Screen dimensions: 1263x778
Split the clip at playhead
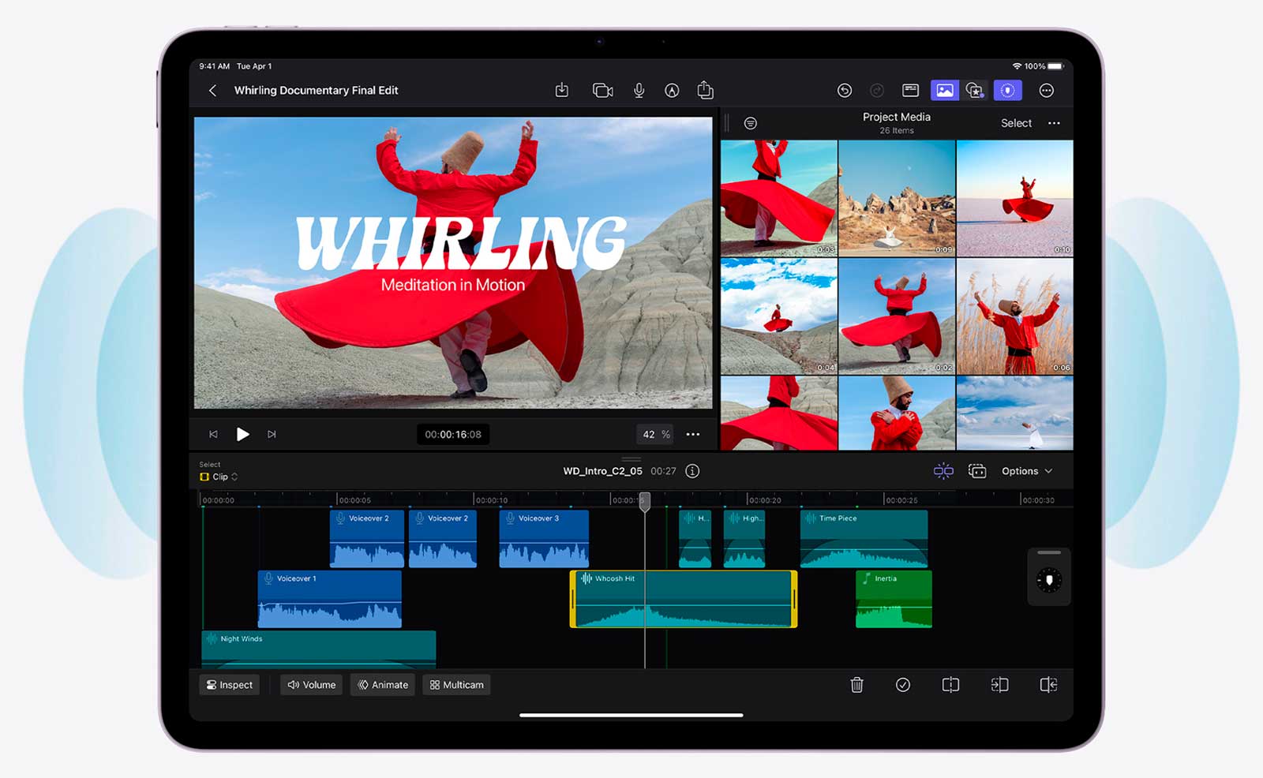coord(950,685)
